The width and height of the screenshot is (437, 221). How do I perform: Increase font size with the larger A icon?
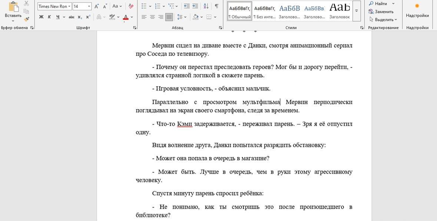(96, 6)
